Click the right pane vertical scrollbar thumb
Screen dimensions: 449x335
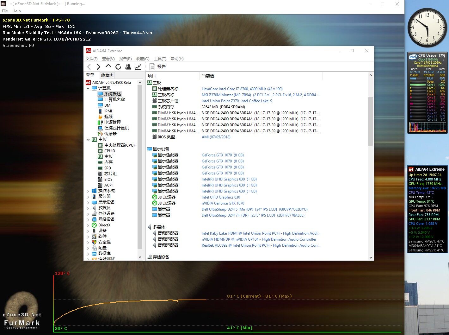point(371,121)
